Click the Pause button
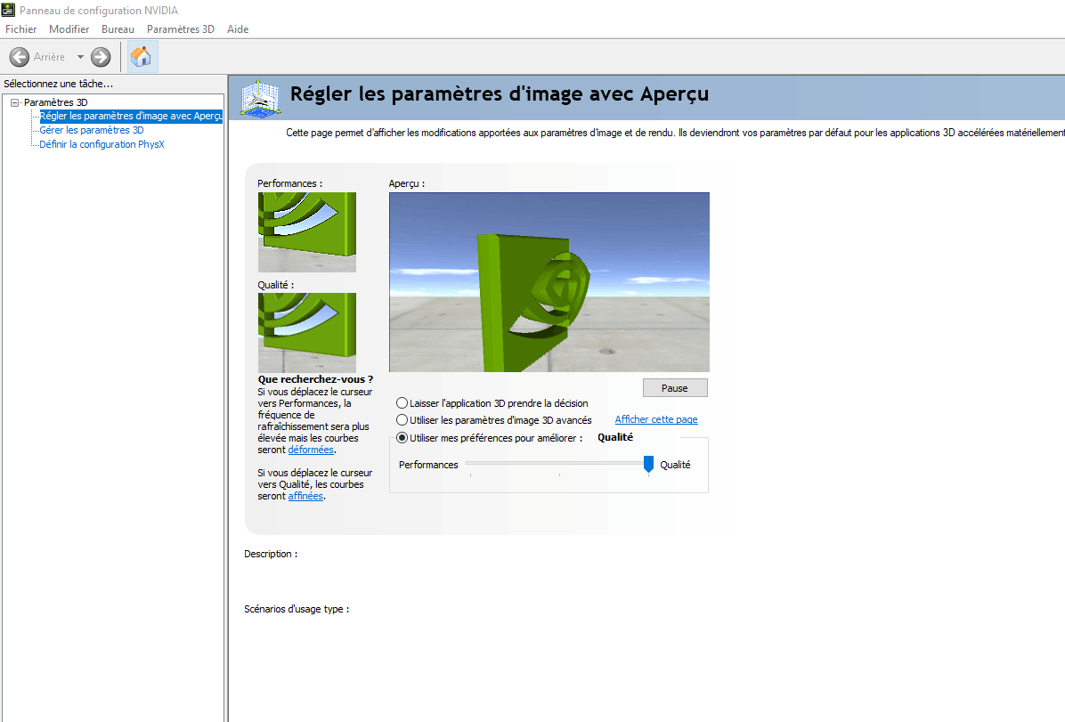 (675, 388)
